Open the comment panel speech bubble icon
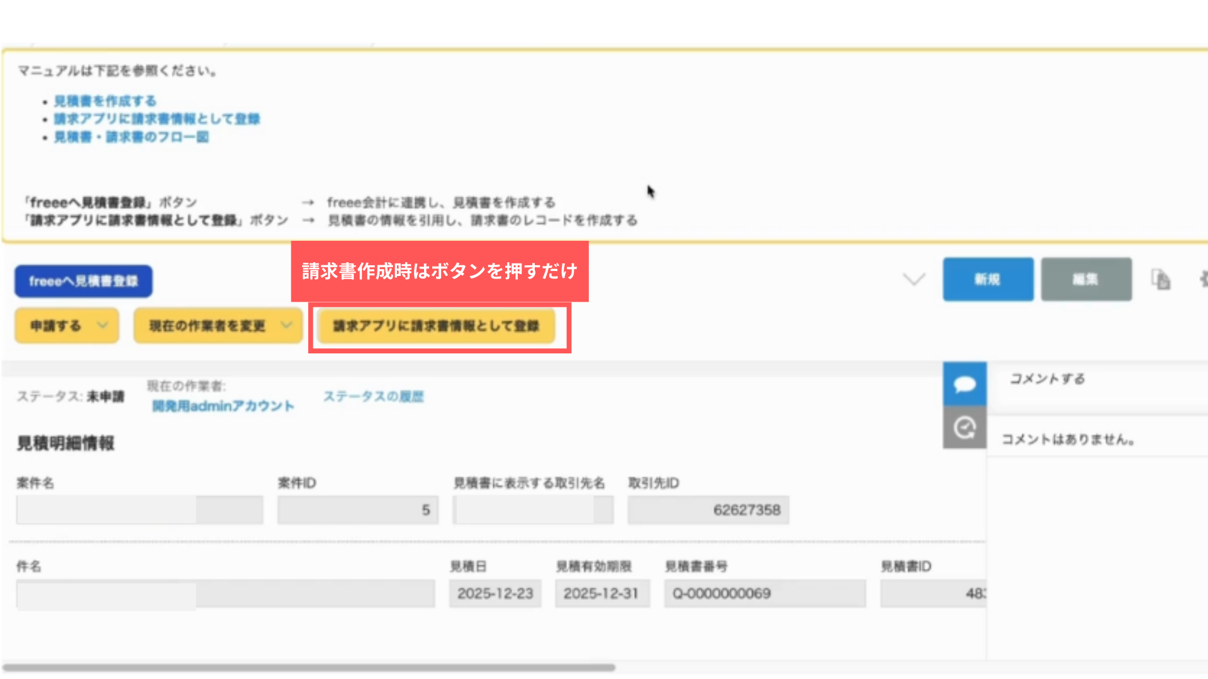Viewport: 1208px width, 679px height. [x=964, y=384]
